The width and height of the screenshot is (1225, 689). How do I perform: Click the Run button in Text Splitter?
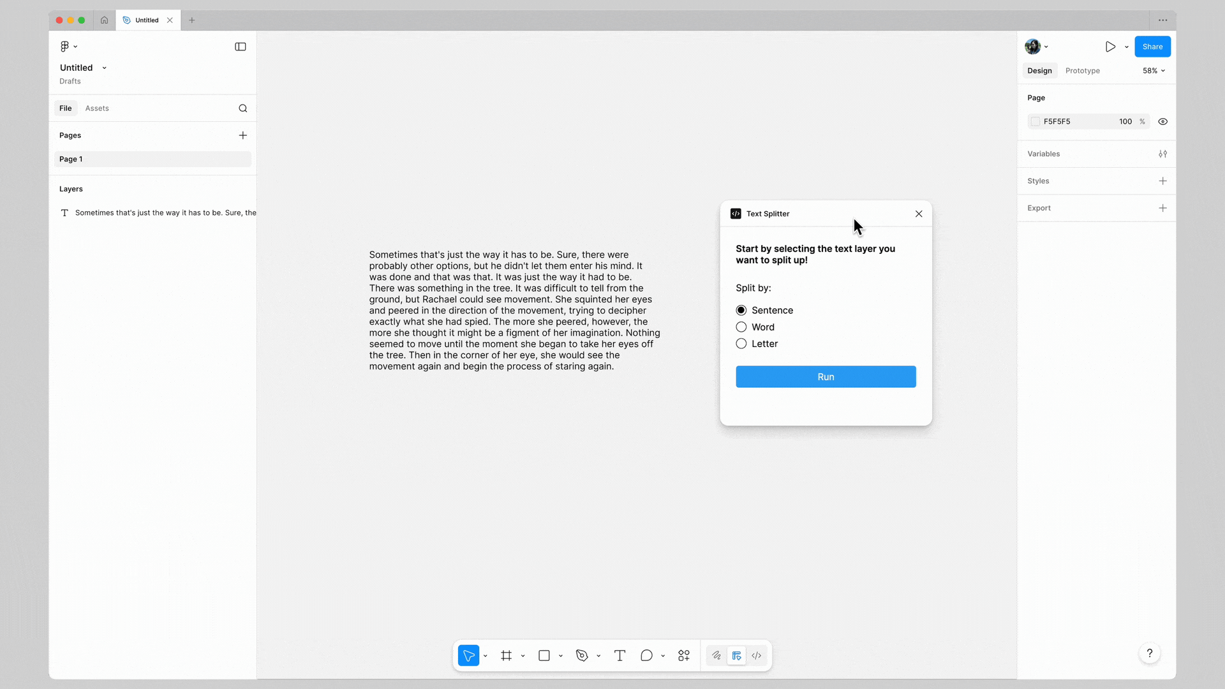tap(826, 377)
